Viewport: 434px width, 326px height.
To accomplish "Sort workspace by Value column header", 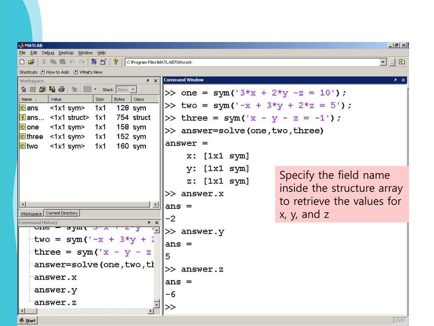I will point(71,99).
